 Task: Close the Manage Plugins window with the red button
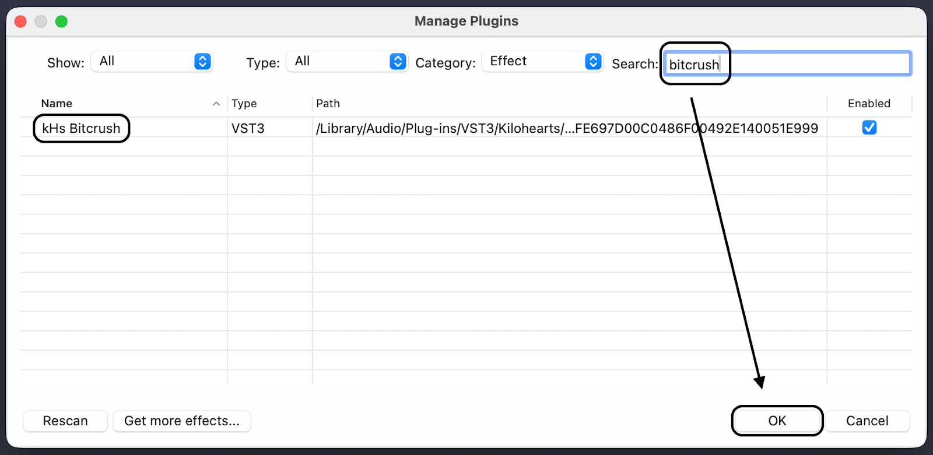(21, 22)
